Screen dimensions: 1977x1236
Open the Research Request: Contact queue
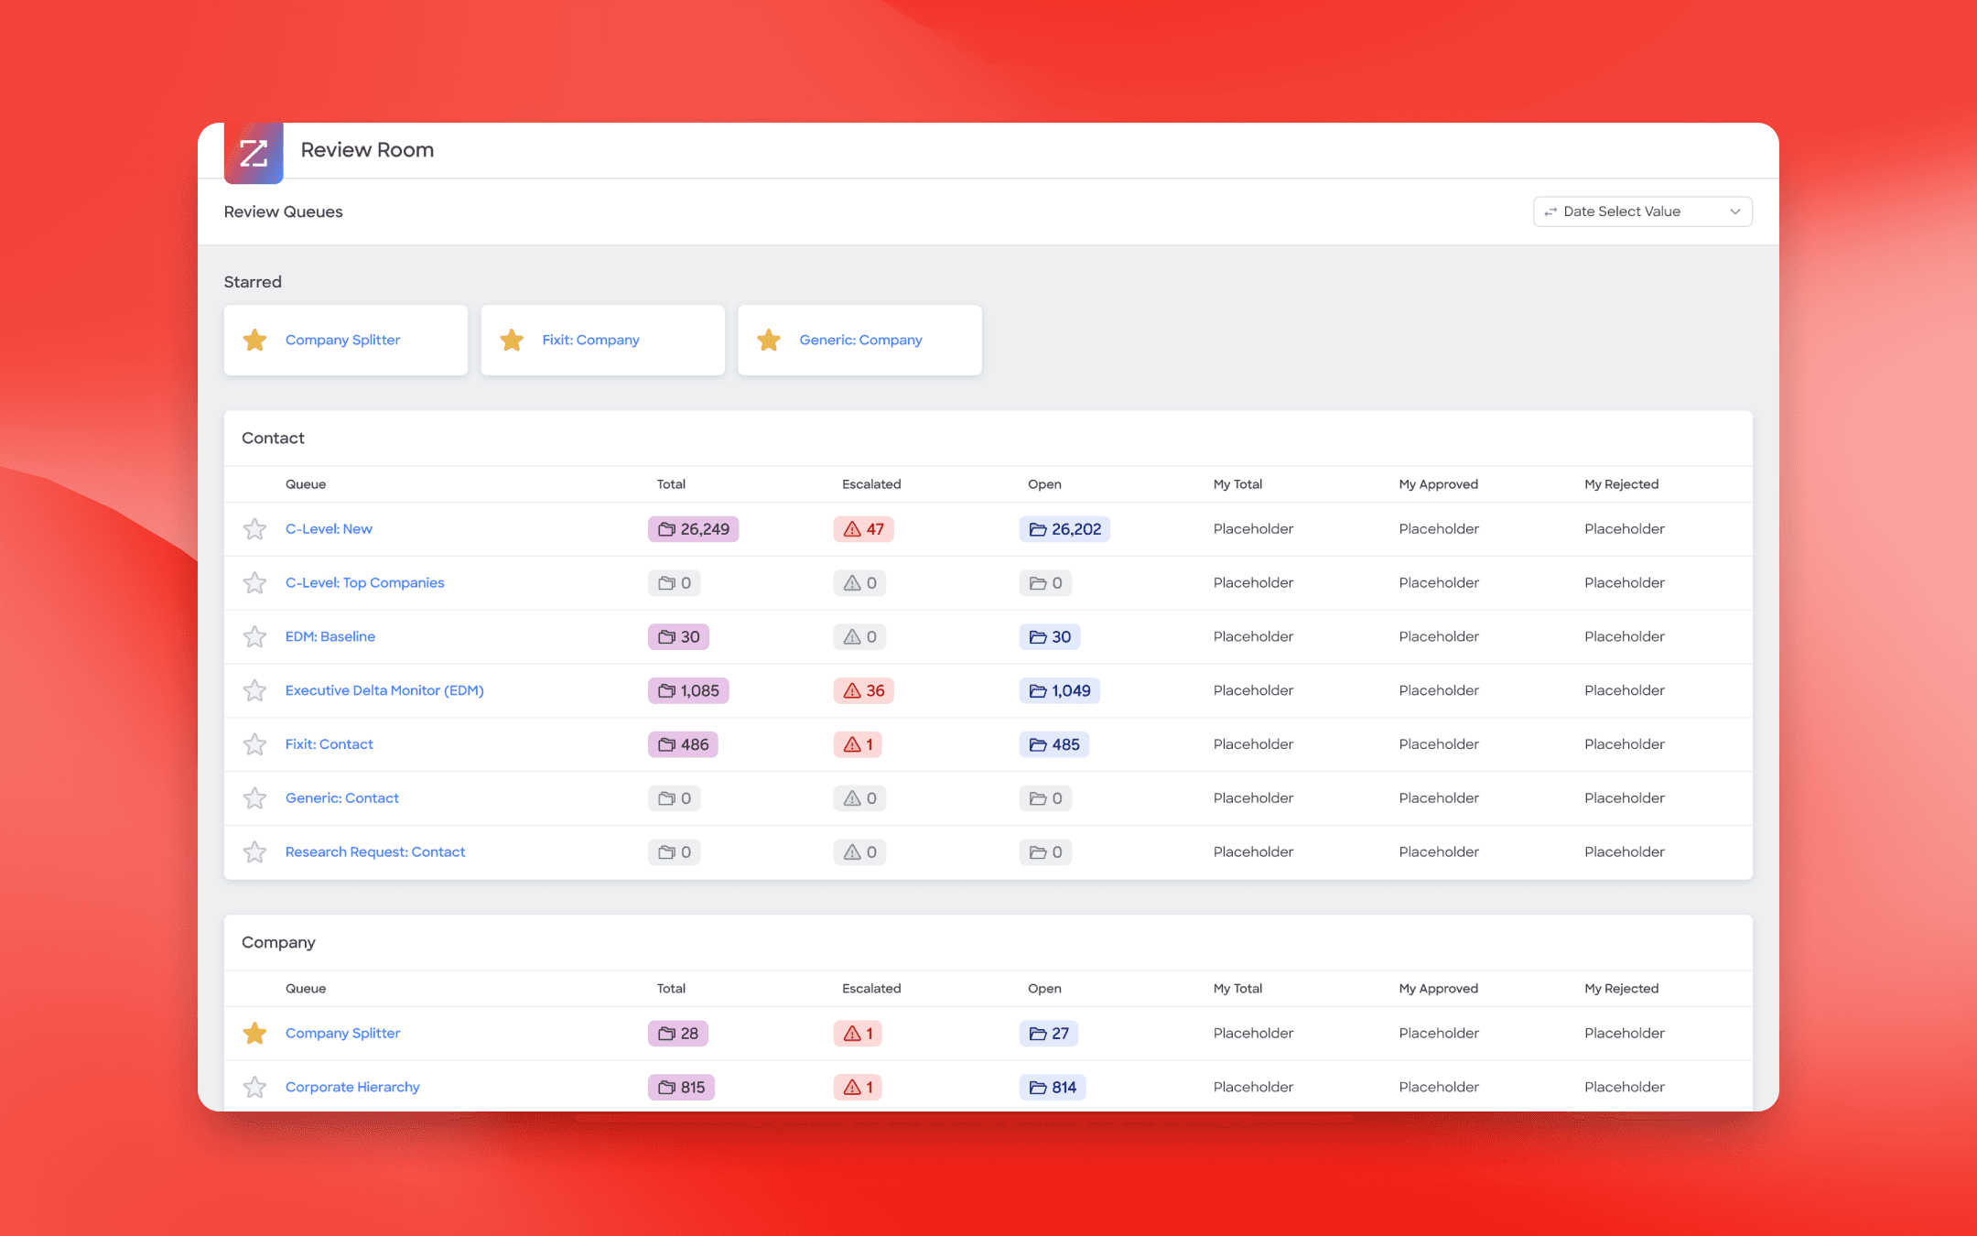[x=375, y=852]
